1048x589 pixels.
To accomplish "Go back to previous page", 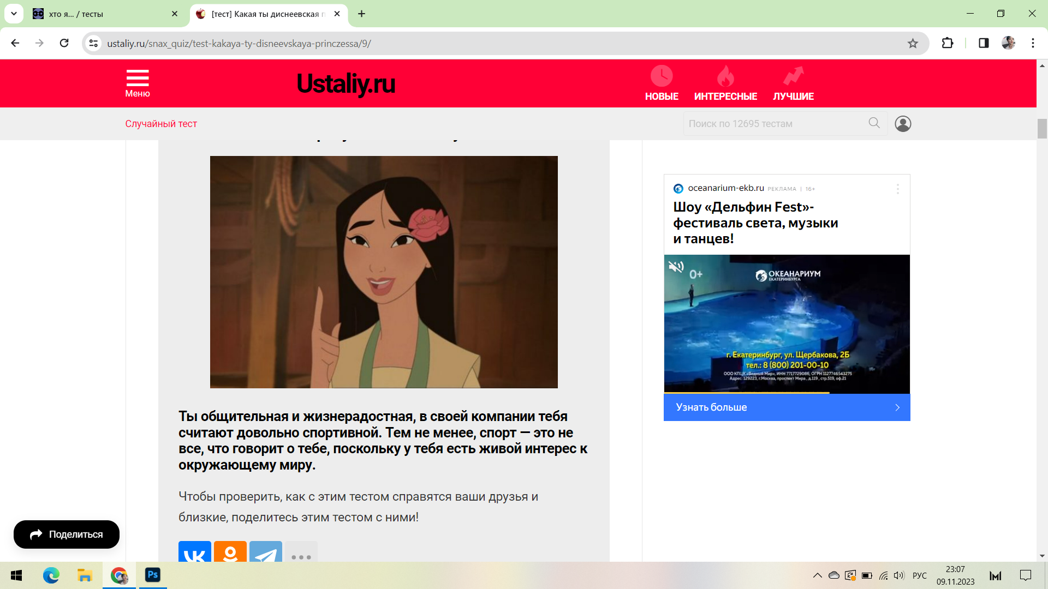I will click(x=15, y=43).
